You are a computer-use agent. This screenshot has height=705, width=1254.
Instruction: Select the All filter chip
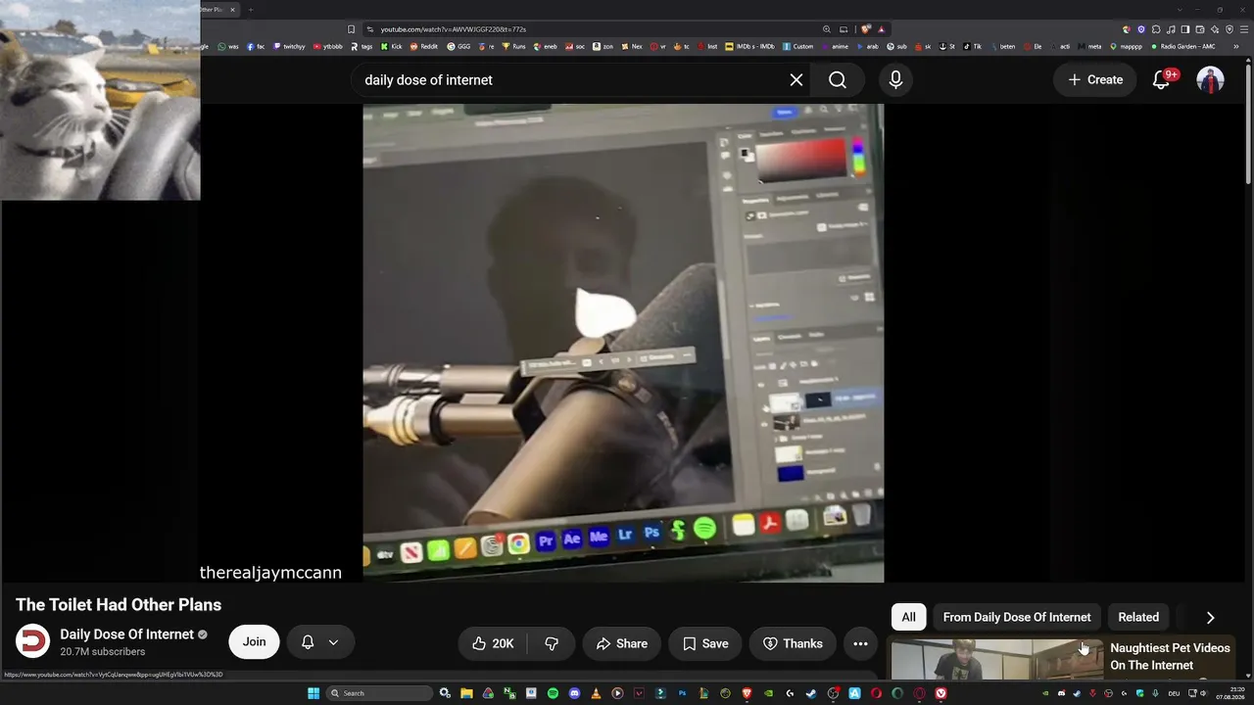tap(908, 617)
